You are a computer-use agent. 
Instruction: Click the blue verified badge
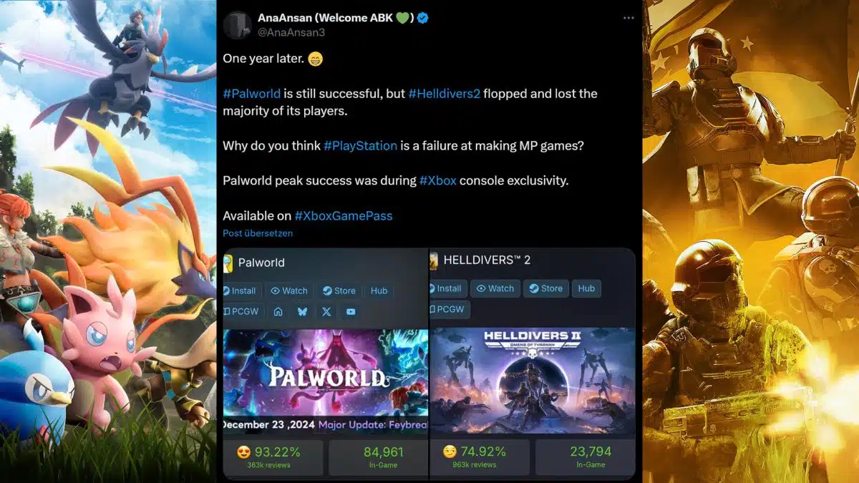(424, 19)
